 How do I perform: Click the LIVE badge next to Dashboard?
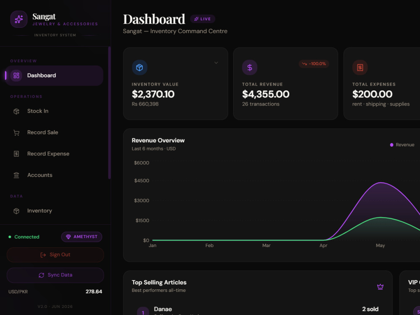(202, 19)
